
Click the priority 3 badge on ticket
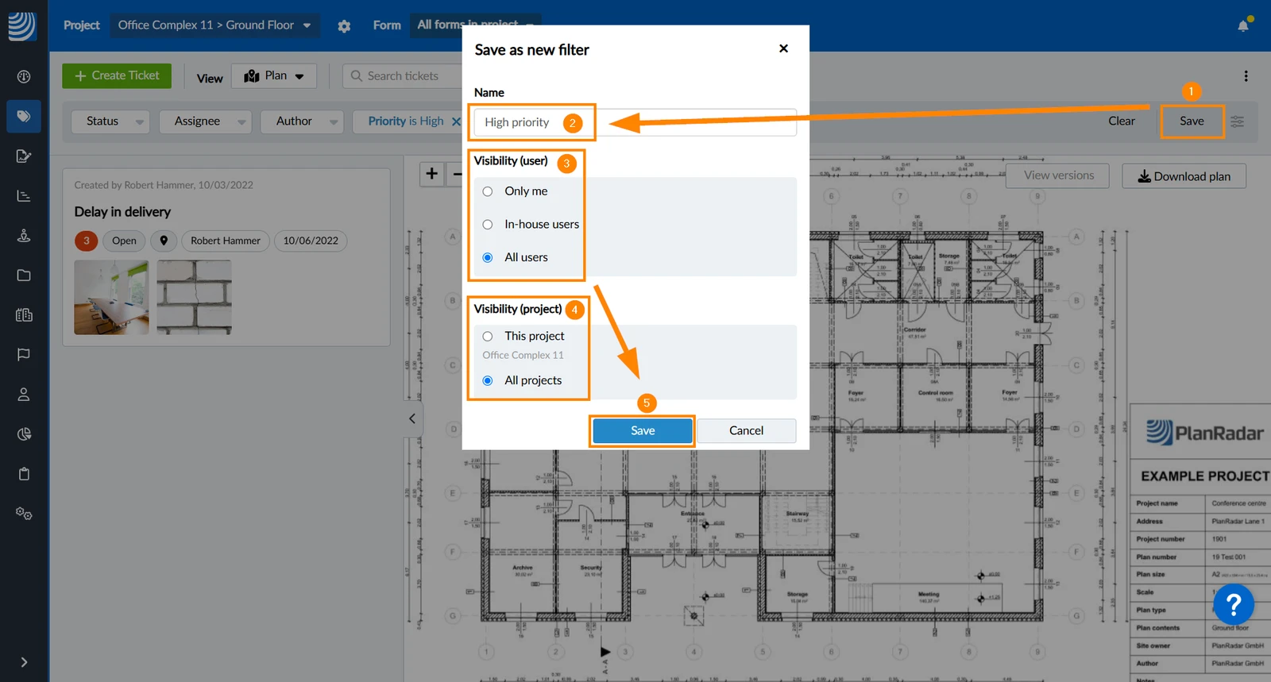click(x=87, y=241)
